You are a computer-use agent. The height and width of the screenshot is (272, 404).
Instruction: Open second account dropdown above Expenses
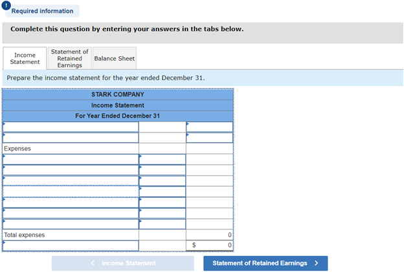pyautogui.click(x=71, y=138)
